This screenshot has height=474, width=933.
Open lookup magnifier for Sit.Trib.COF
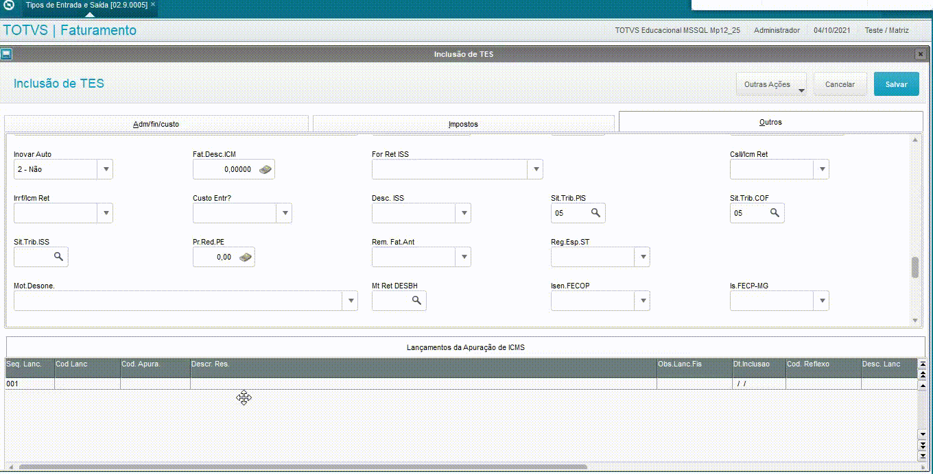pyautogui.click(x=775, y=213)
